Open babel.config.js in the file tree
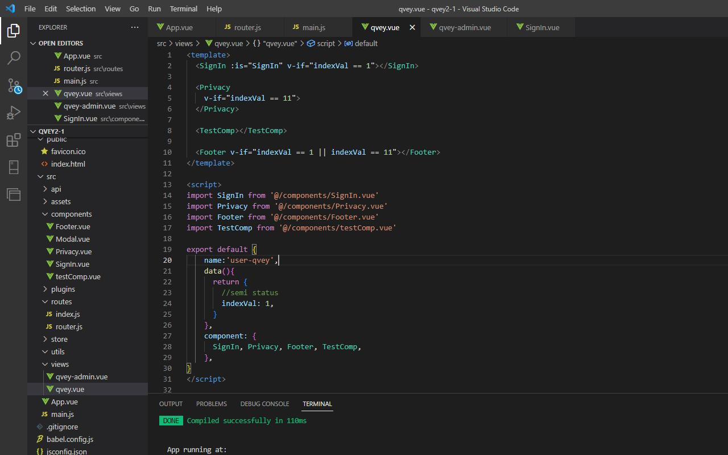Screen dimensions: 728x455 pos(88,439)
